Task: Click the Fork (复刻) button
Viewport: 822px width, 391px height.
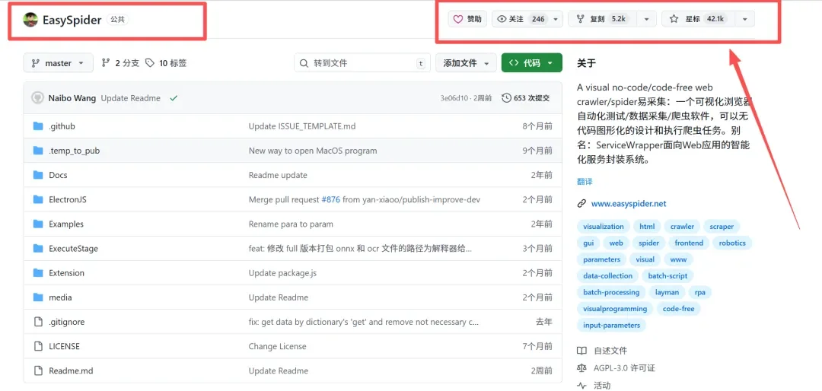Action: click(603, 19)
